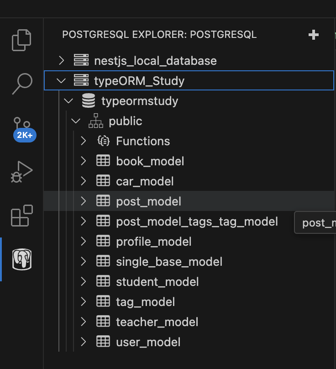Add a new PostgreSQL connection with plus
The width and height of the screenshot is (336, 369).
tap(314, 35)
